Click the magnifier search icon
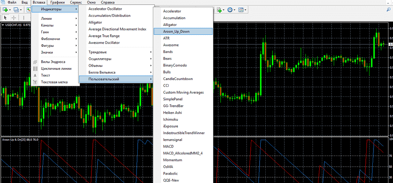This screenshot has width=393, height=183. point(389,10)
